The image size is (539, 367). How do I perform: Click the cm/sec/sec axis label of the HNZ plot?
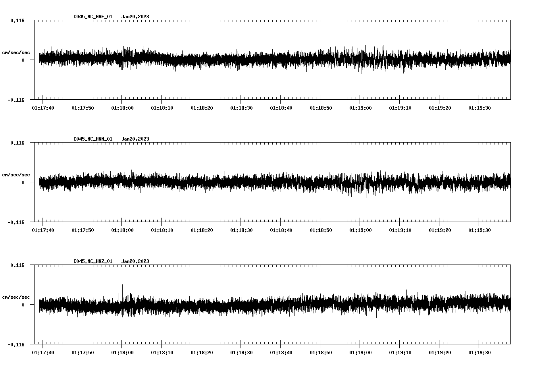[16, 297]
